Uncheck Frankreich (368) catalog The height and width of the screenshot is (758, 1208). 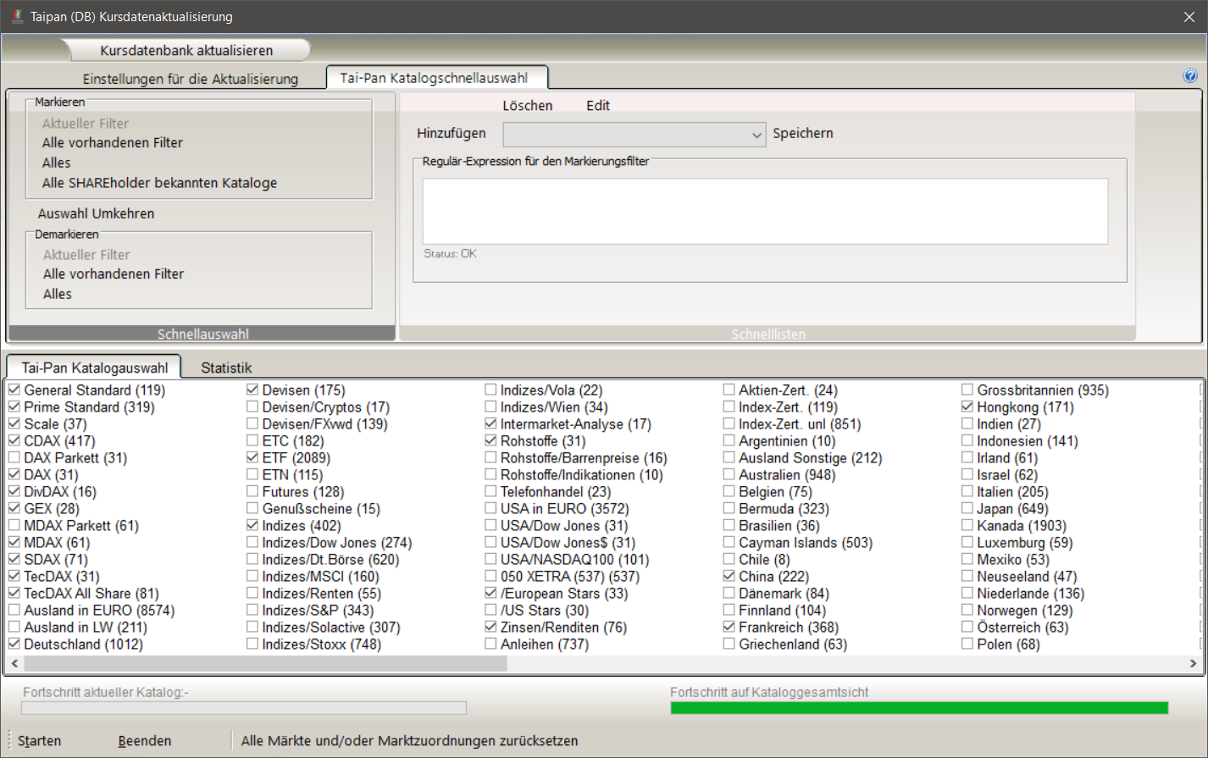click(x=729, y=628)
